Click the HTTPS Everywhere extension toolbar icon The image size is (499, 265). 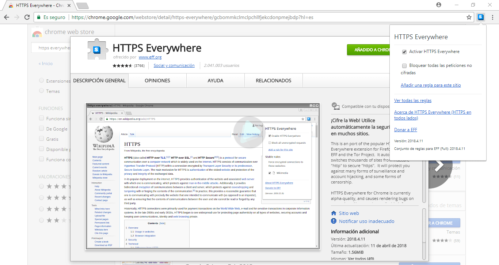coord(481,17)
